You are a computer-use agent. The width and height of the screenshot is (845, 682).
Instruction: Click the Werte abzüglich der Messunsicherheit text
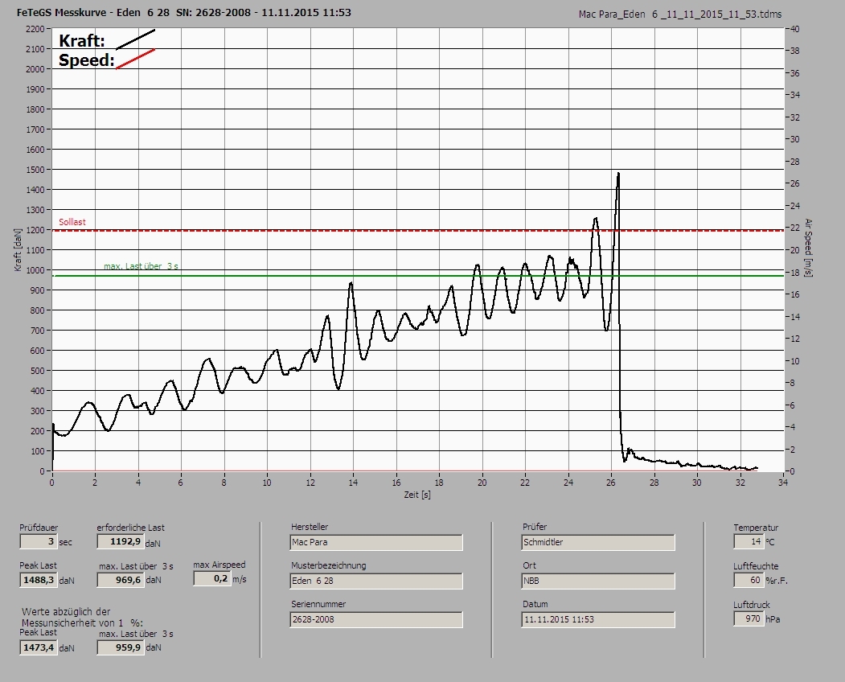(83, 618)
